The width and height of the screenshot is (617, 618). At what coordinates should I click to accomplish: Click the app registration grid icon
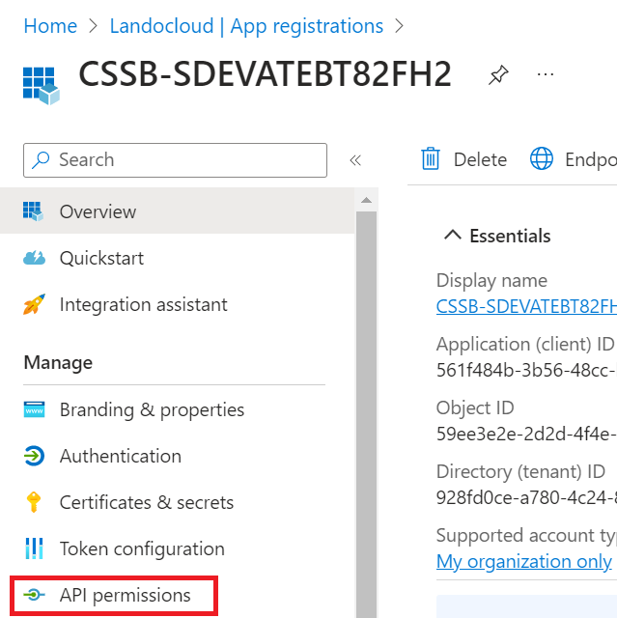pos(41,84)
